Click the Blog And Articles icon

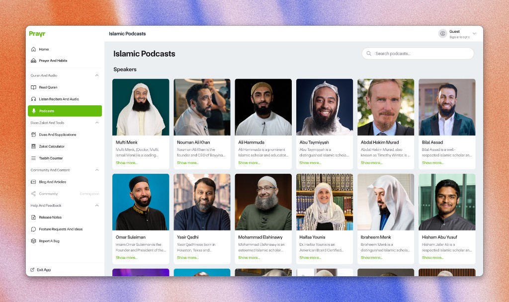pyautogui.click(x=33, y=182)
